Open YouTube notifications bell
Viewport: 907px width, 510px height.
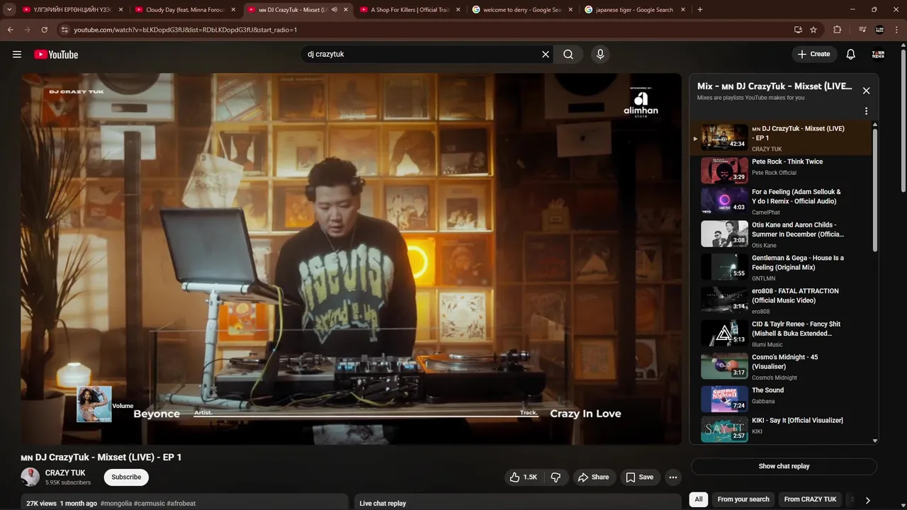click(851, 55)
